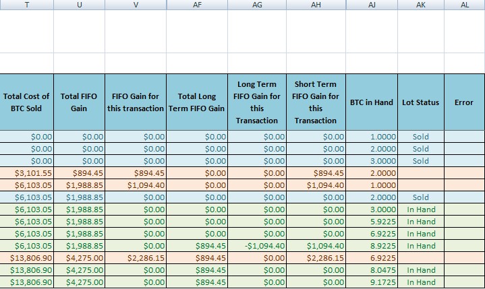
Task: Click the 'Lot Status' heading cell
Action: point(421,102)
